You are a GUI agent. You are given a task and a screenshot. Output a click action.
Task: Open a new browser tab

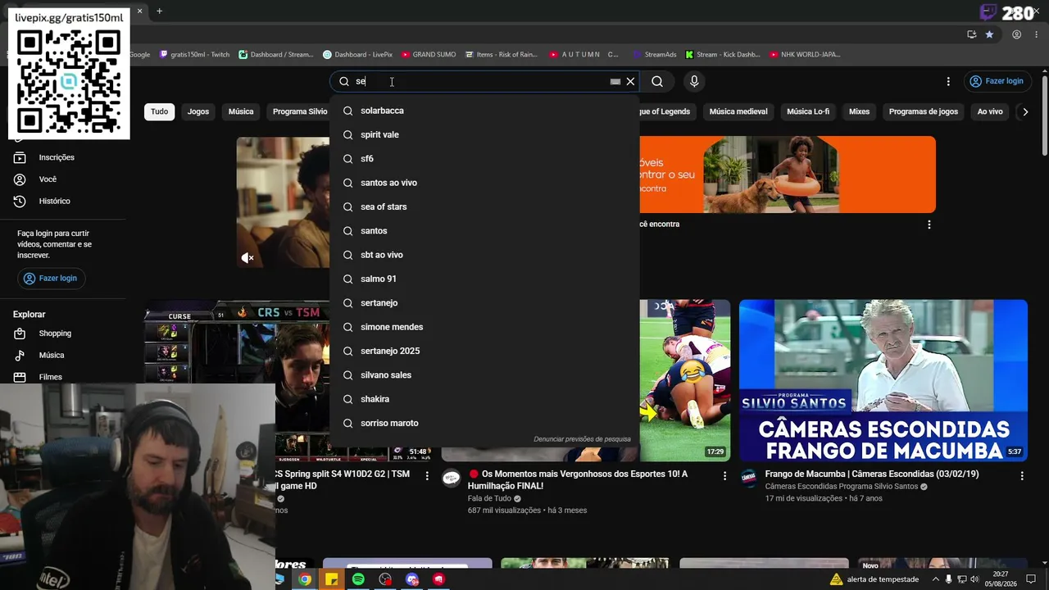tap(159, 11)
